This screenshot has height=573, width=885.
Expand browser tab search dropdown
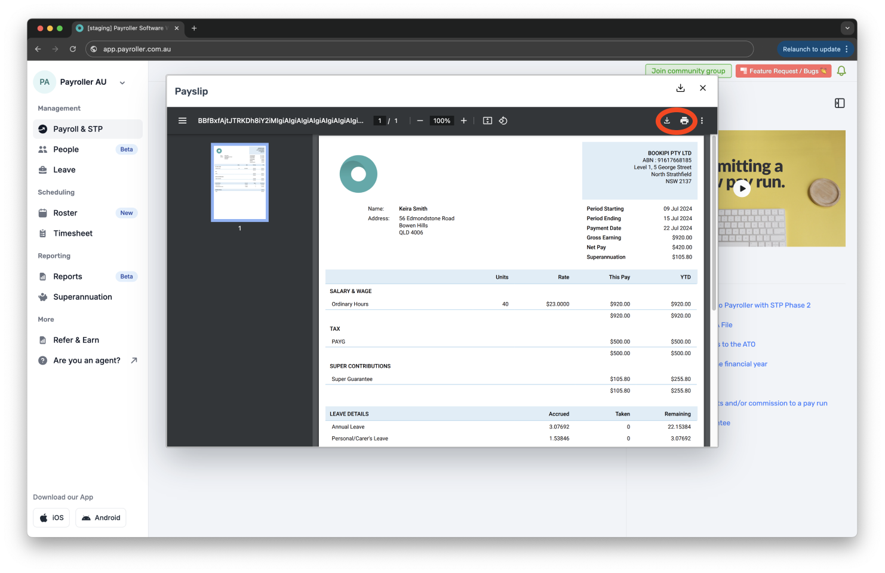(847, 28)
